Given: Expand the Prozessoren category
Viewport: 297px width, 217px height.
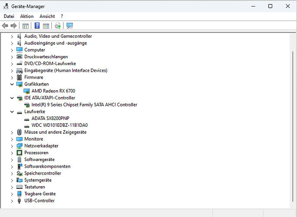Looking at the screenshot, I should pyautogui.click(x=12, y=153).
